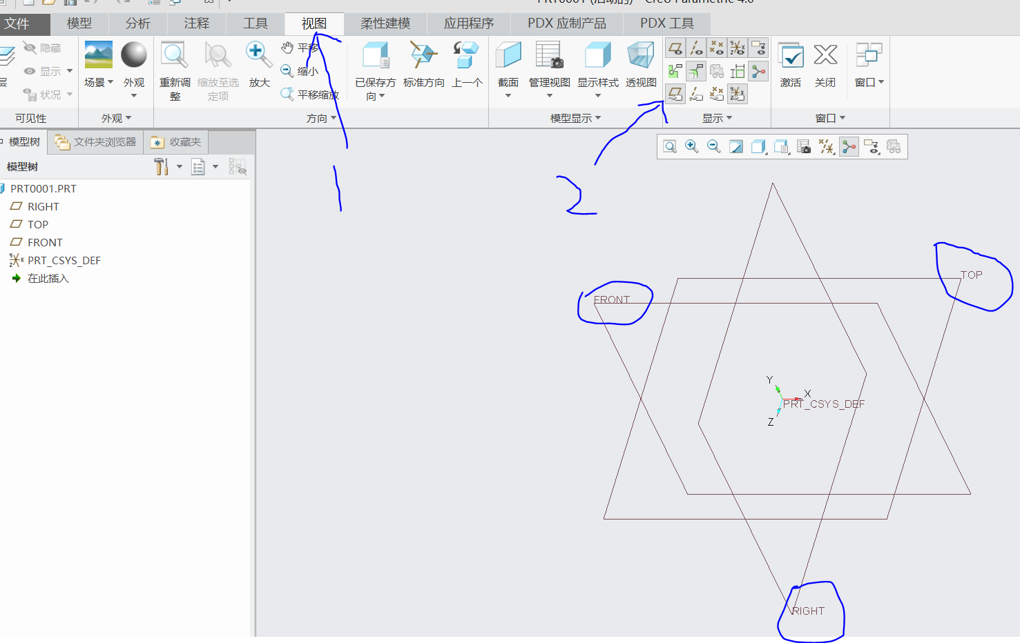Click the 透视图 perspective view icon
1020x643 pixels.
click(640, 56)
